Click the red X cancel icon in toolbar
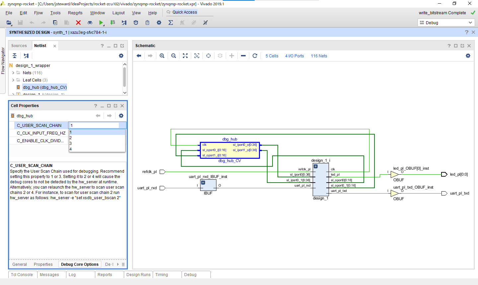478x285 pixels. point(78,23)
